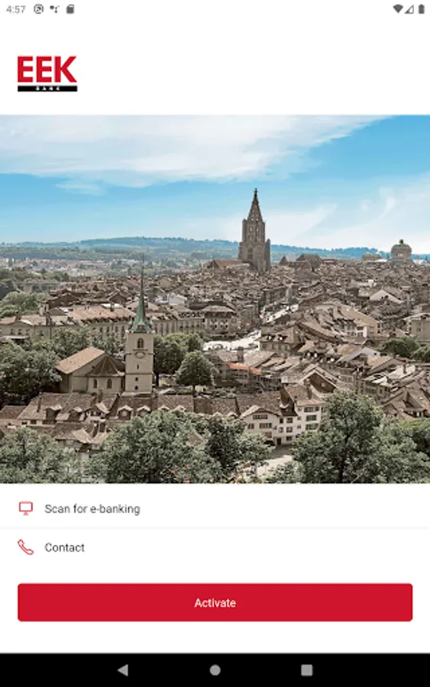Viewport: 430px width, 687px height.
Task: Tap the red Activate button
Action: pyautogui.click(x=215, y=602)
